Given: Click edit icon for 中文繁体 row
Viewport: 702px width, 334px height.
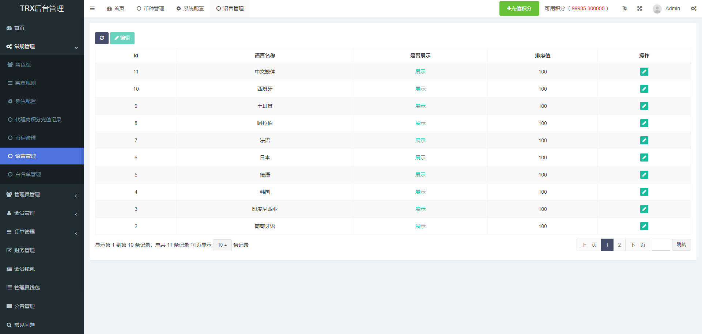Looking at the screenshot, I should (644, 72).
